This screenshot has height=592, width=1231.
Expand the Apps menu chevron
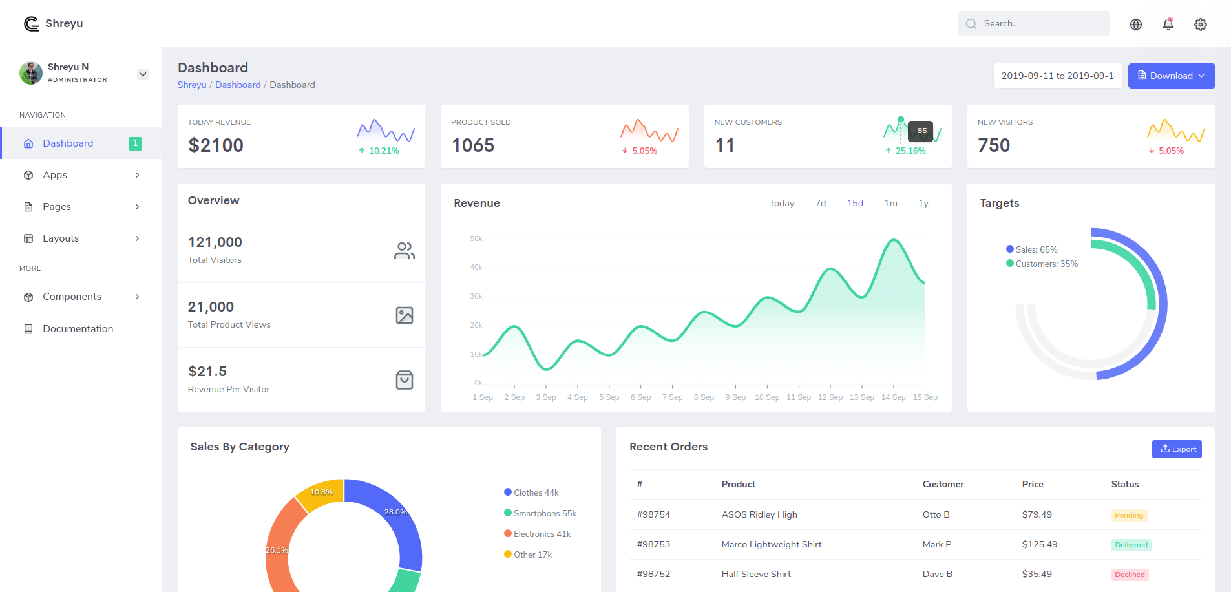pos(138,175)
